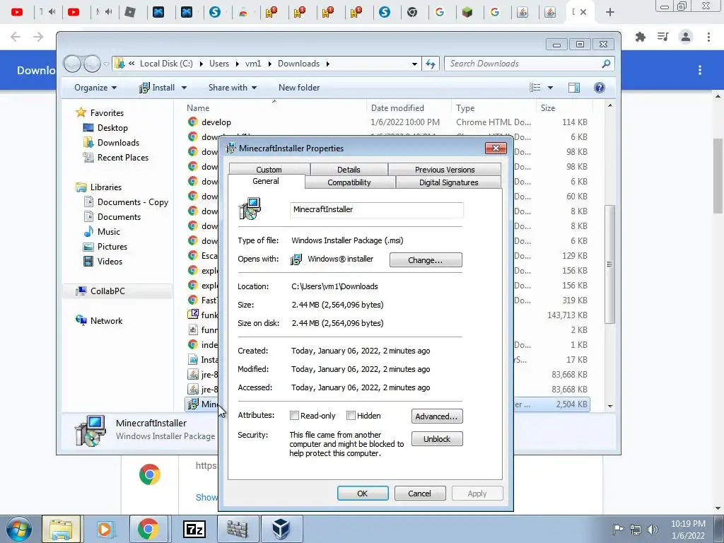The image size is (724, 543).
Task: Open Chrome extensions puzzle icon
Action: (640, 37)
